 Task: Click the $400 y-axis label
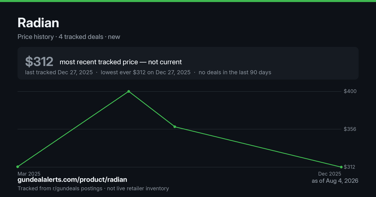[x=350, y=91]
